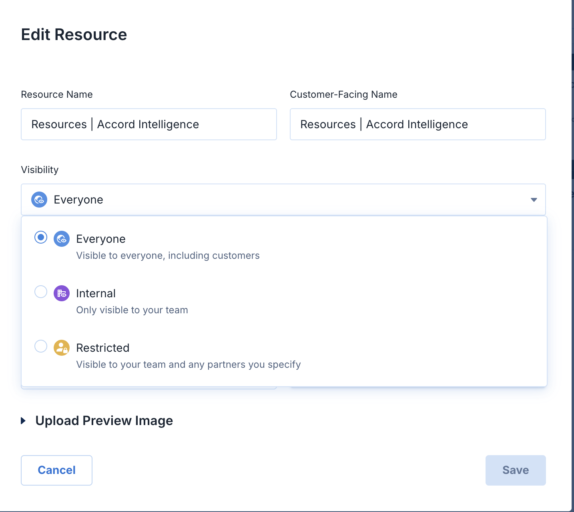Click the globe icon in the Visibility field
Image resolution: width=574 pixels, height=512 pixels.
[39, 200]
